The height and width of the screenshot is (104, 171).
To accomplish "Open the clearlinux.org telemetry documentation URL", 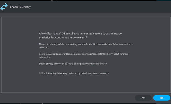I will pos(81,54).
